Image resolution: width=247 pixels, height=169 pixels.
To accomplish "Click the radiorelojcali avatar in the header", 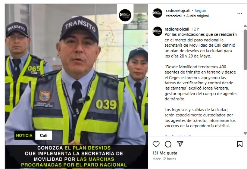I will tap(157, 13).
